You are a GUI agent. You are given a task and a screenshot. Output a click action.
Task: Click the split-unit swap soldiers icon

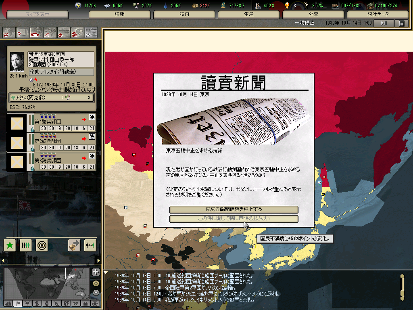pyautogui.click(x=90, y=245)
